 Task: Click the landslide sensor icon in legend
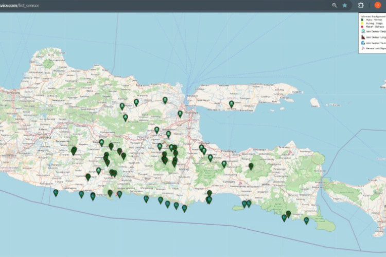tap(363, 38)
